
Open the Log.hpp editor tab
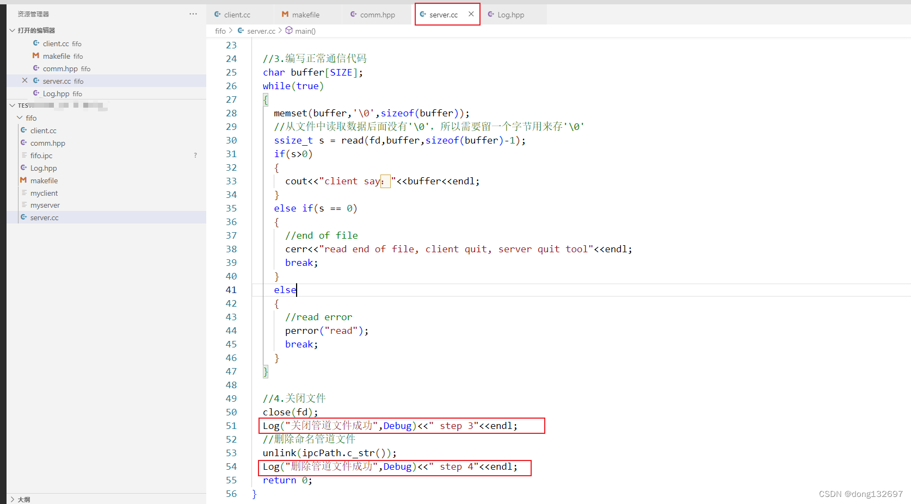510,15
